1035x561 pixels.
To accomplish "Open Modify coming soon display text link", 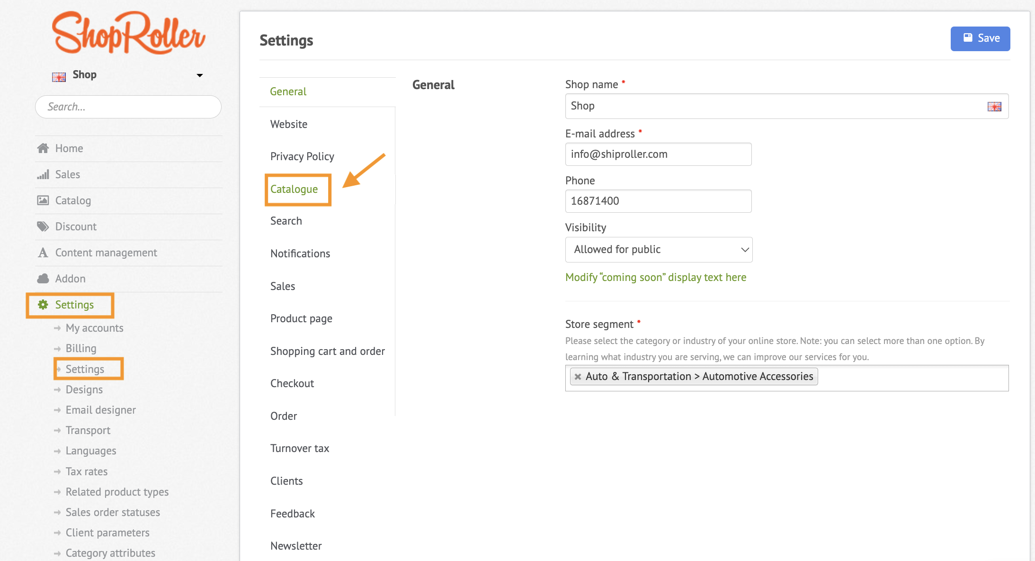I will point(656,277).
